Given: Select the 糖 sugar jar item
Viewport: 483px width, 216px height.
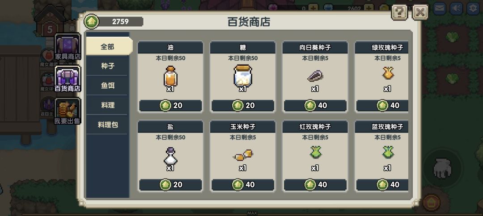Looking at the screenshot, I should pyautogui.click(x=243, y=75).
